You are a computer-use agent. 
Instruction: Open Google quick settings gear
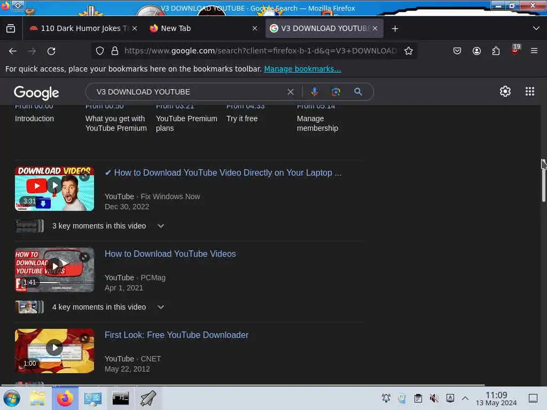pyautogui.click(x=505, y=91)
